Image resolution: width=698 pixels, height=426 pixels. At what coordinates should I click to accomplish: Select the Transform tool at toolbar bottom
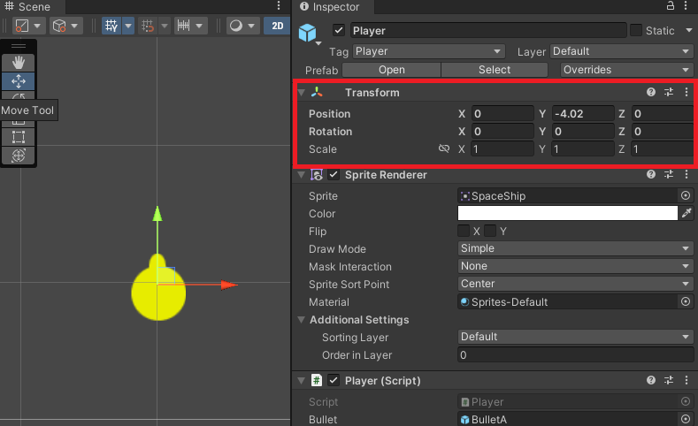(x=19, y=156)
